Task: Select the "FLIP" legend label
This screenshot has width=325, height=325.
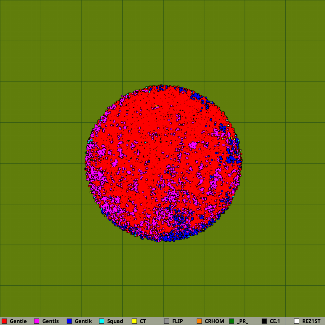Action: tap(178, 321)
